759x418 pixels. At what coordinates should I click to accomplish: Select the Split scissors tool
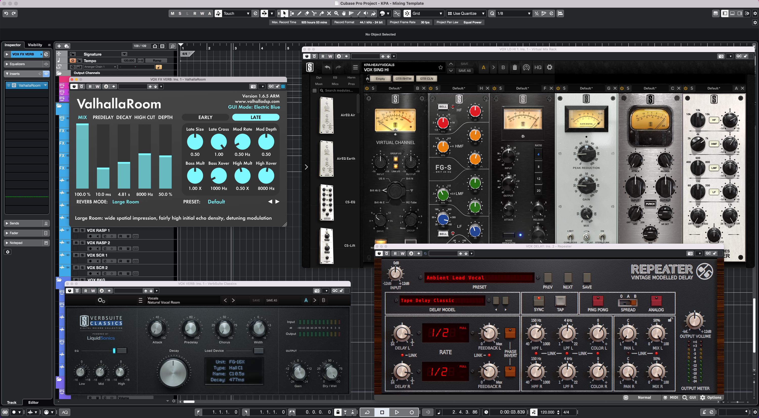314,13
